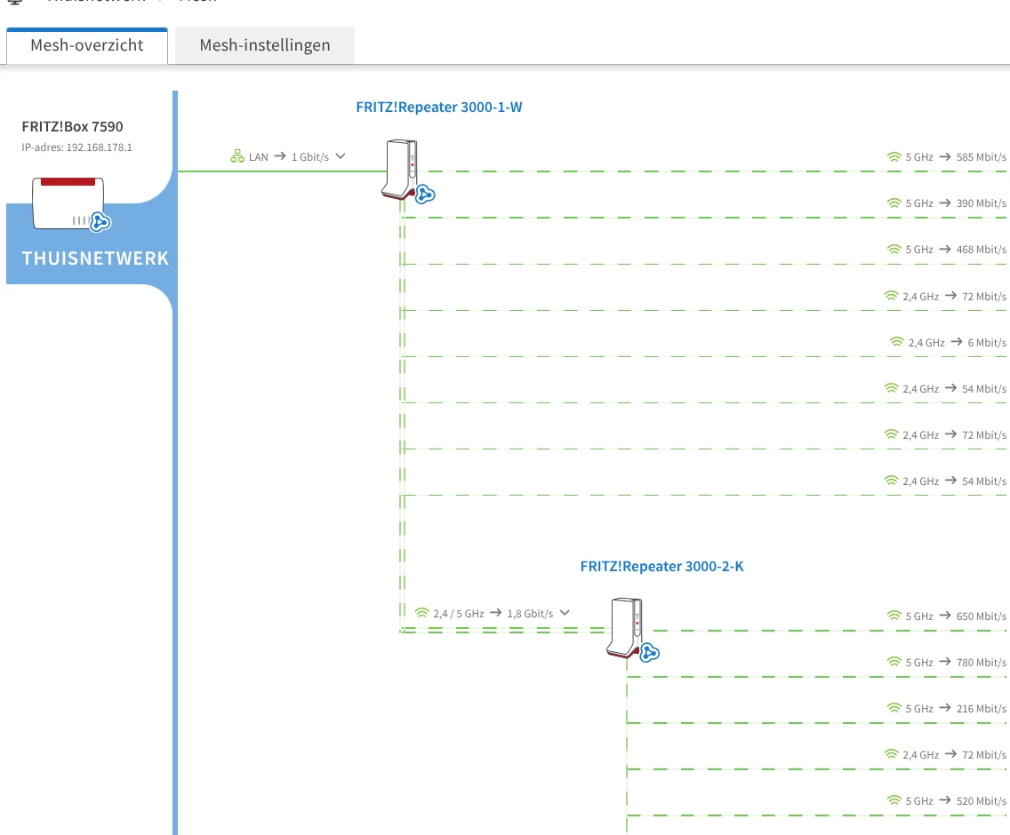Viewport: 1010px width, 835px height.
Task: Click the 390 Mbit/s speed value
Action: (x=981, y=203)
